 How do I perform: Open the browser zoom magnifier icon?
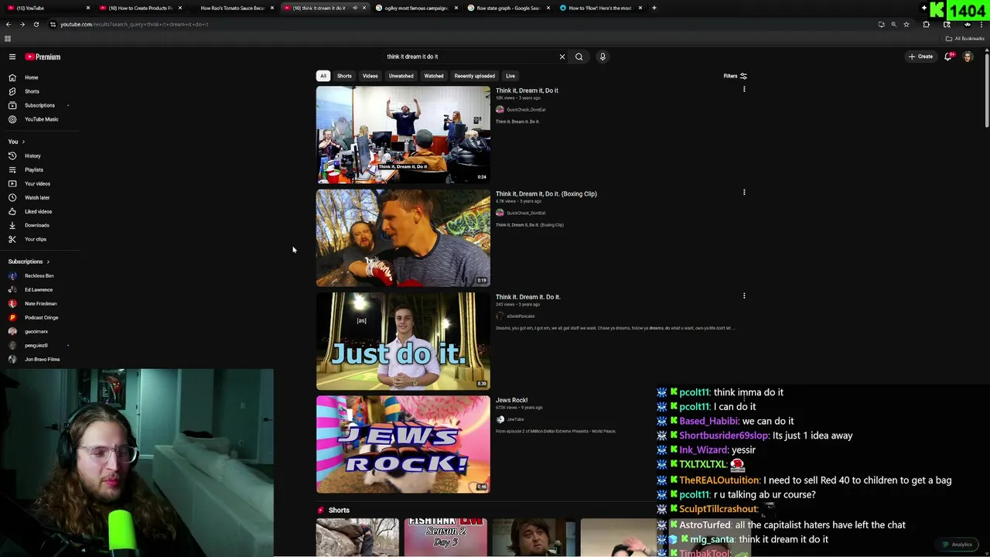[x=893, y=24]
